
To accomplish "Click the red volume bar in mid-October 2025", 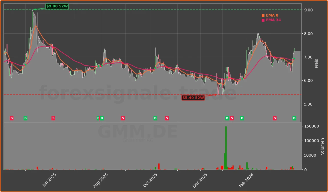I will 159,166.
